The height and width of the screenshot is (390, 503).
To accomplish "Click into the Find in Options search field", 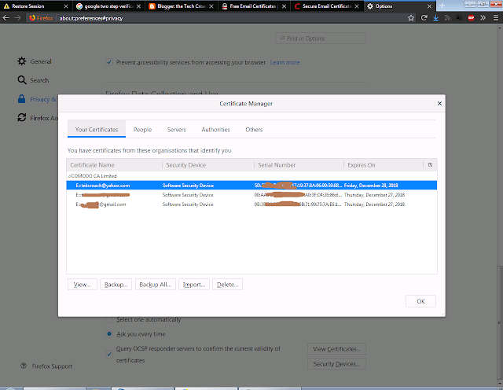I will pos(321,39).
